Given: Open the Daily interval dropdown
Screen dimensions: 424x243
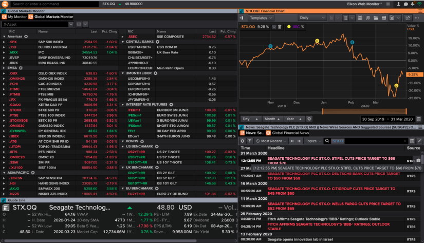Looking at the screenshot, I should click(312, 17).
